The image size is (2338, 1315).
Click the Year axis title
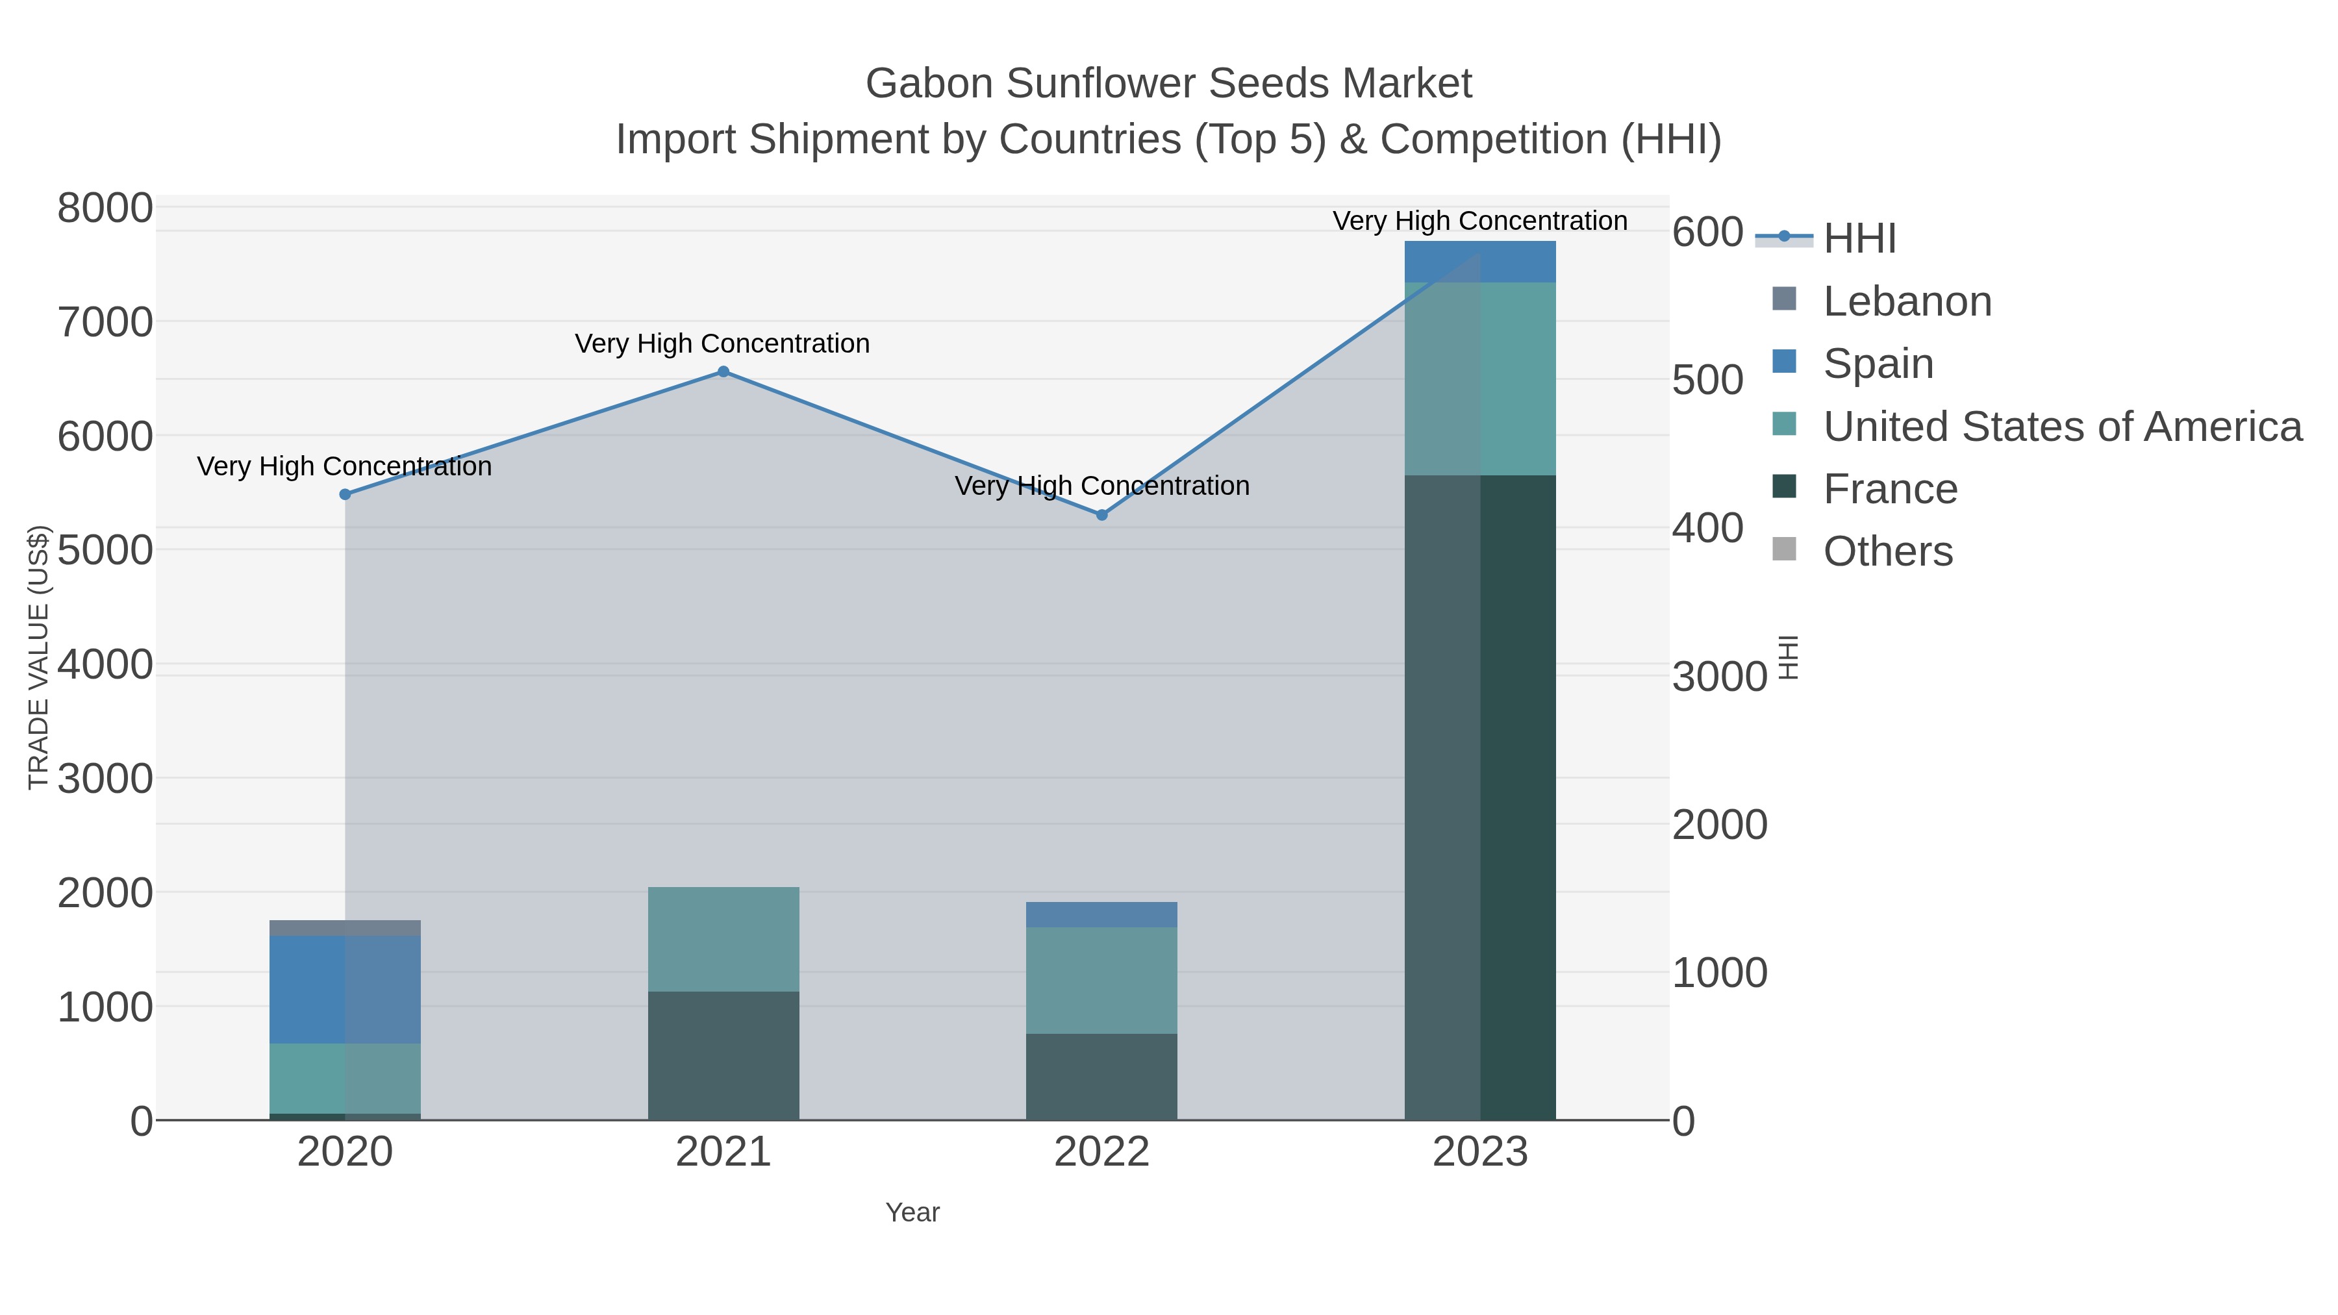912,1212
